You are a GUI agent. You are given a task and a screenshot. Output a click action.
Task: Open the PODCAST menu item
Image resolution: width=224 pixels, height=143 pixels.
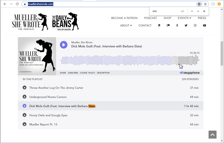coord(150,18)
